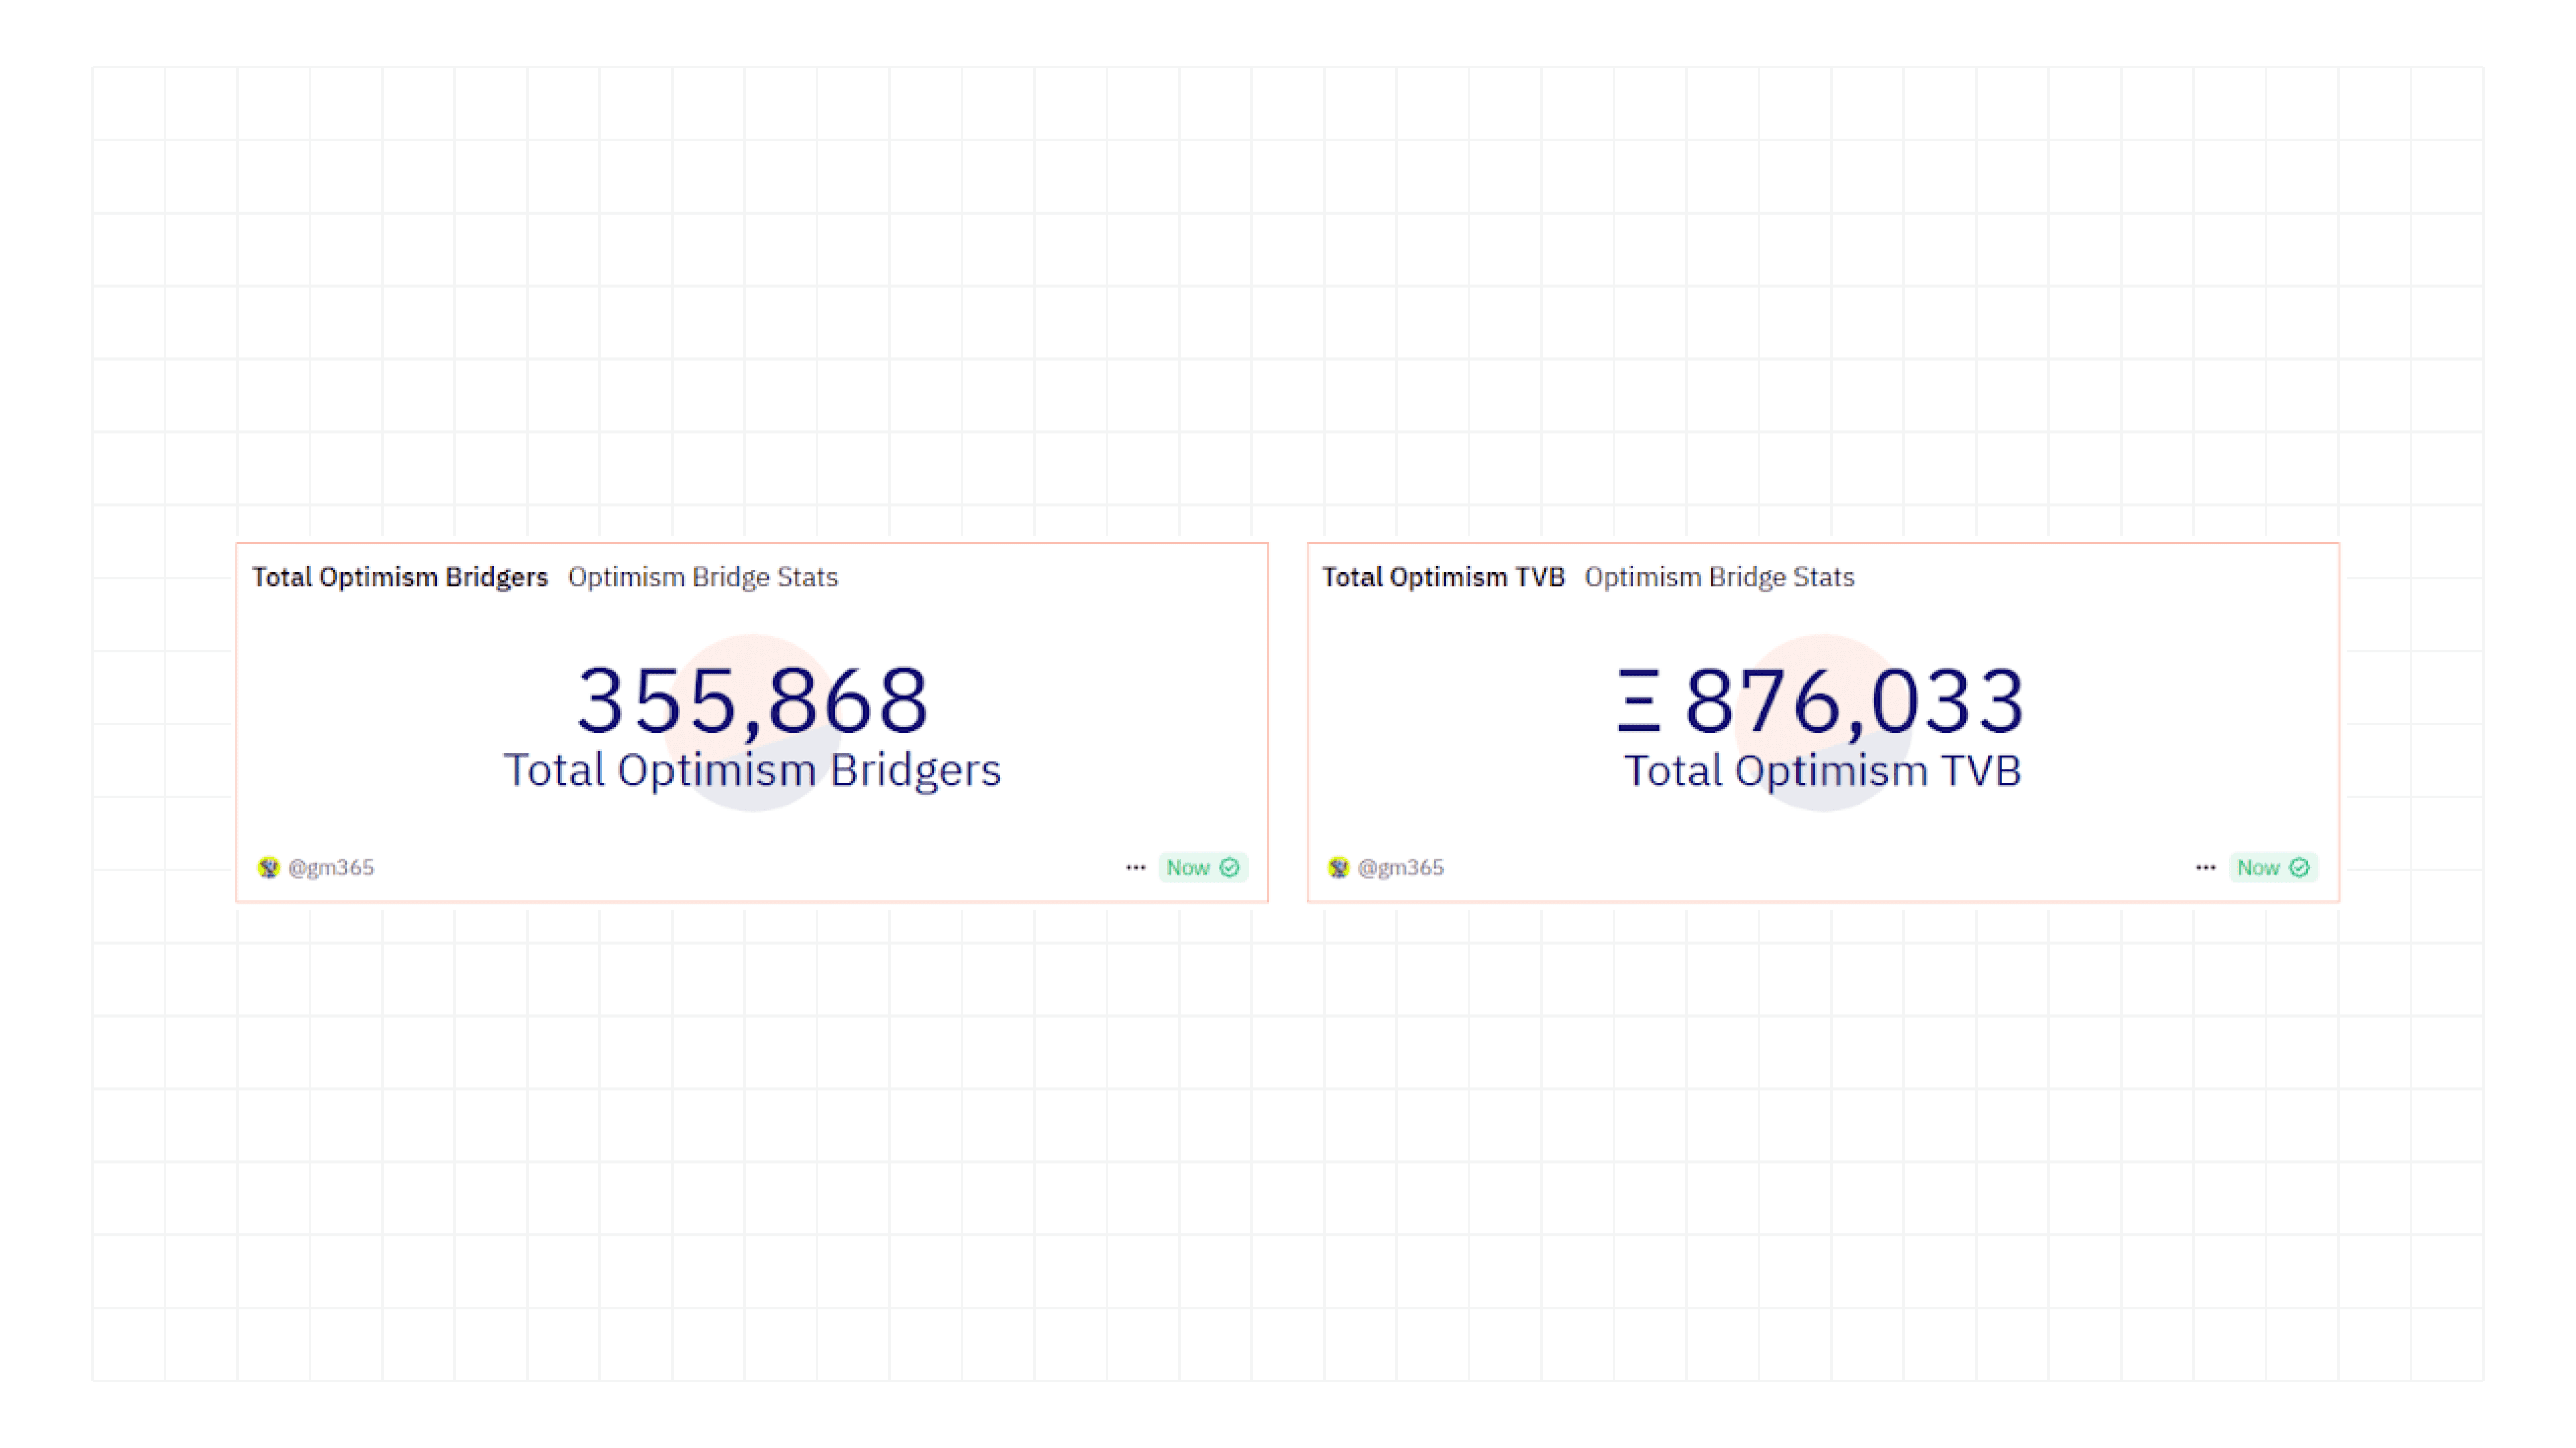Click the 355,868 counter value
Image resolution: width=2576 pixels, height=1448 pixels.
(x=752, y=699)
